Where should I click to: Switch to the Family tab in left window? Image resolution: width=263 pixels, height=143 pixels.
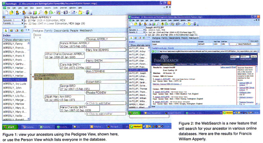48,31
